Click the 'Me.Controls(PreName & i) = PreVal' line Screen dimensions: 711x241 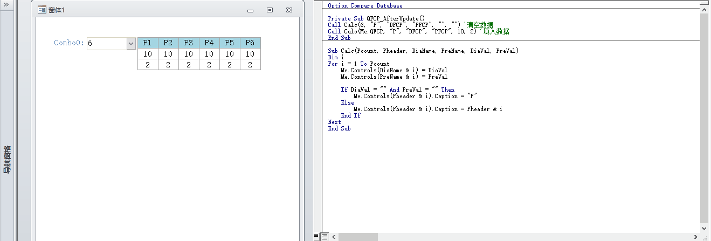[x=394, y=77]
